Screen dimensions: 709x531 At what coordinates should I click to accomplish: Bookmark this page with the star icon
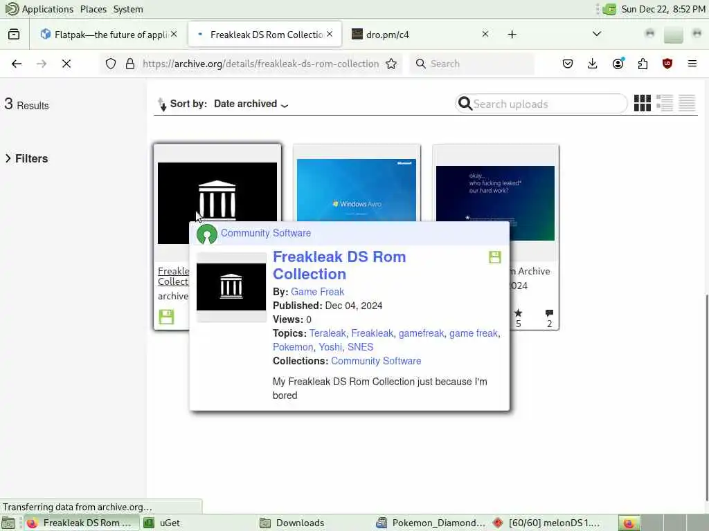(x=391, y=64)
